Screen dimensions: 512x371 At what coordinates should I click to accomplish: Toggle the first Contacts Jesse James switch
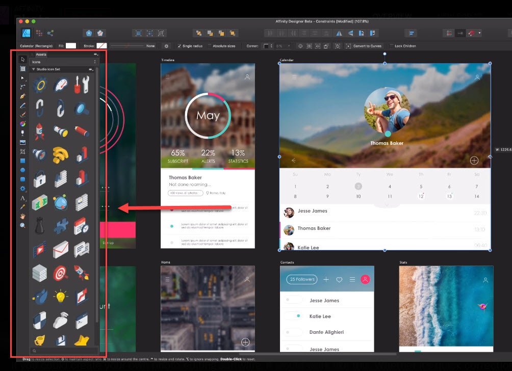pos(293,300)
